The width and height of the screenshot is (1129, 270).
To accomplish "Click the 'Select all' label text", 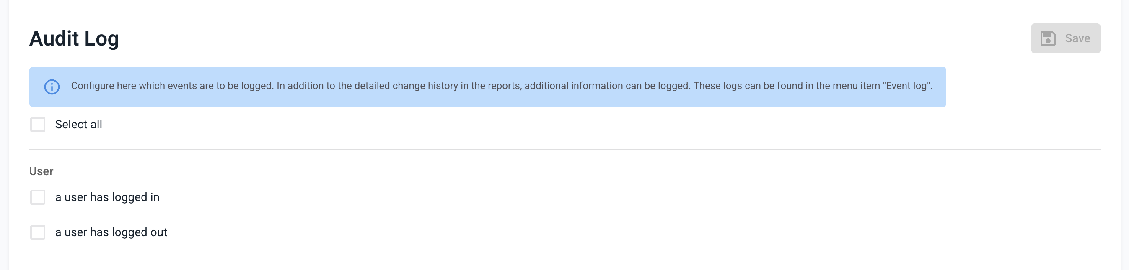I will click(78, 125).
